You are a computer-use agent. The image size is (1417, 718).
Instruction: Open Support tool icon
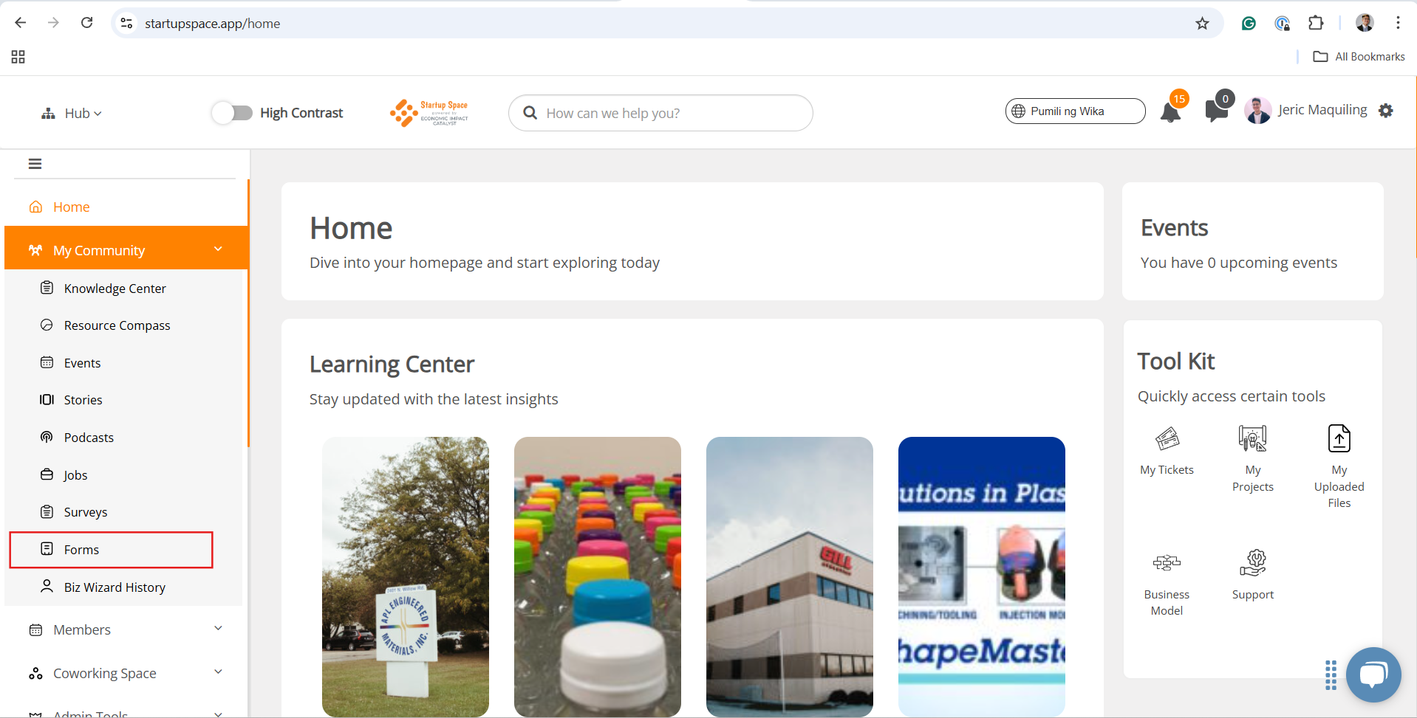(x=1252, y=563)
